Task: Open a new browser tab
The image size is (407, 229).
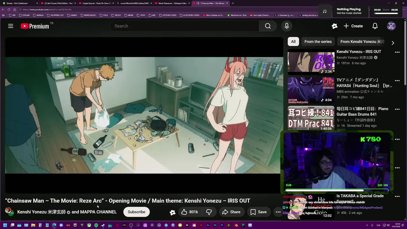Action: point(233,3)
